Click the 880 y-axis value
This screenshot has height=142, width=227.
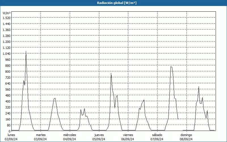8,66
